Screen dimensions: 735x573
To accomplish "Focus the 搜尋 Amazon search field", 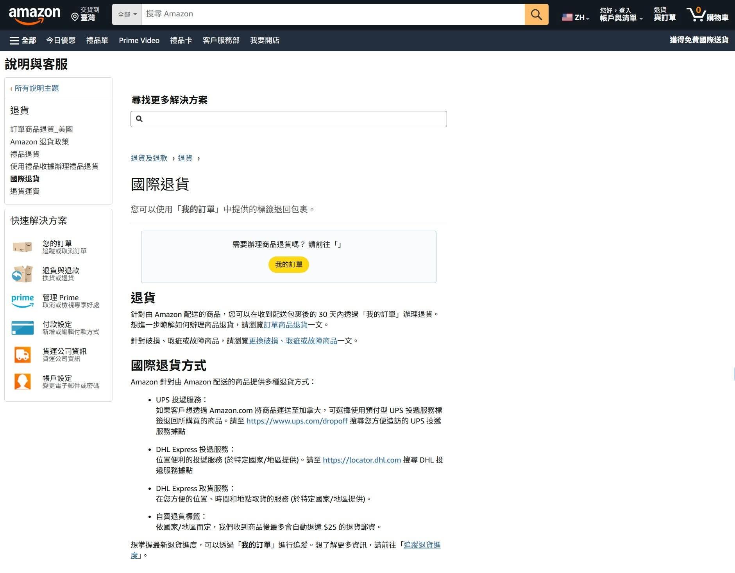I will click(333, 14).
